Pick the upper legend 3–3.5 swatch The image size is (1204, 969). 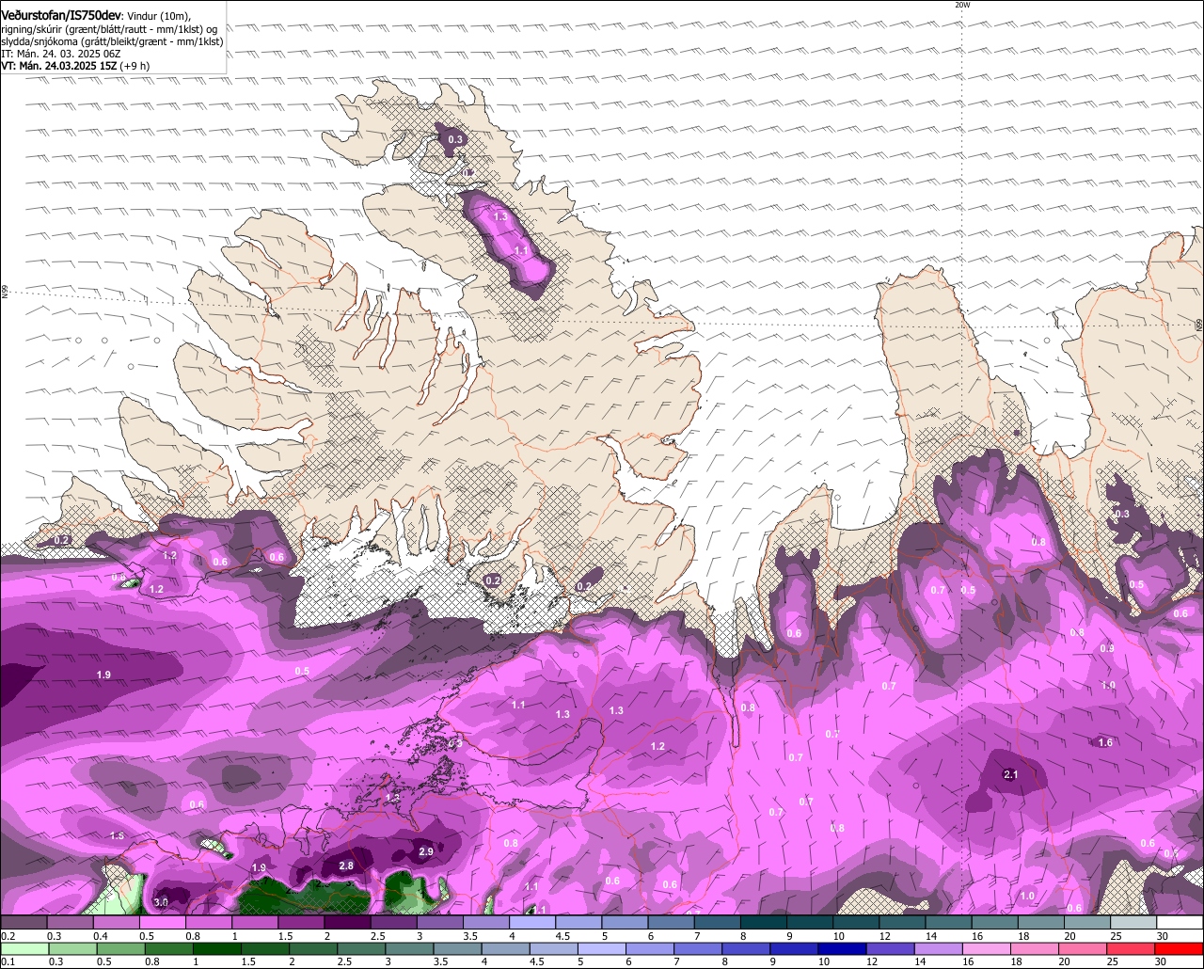pyautogui.click(x=439, y=923)
